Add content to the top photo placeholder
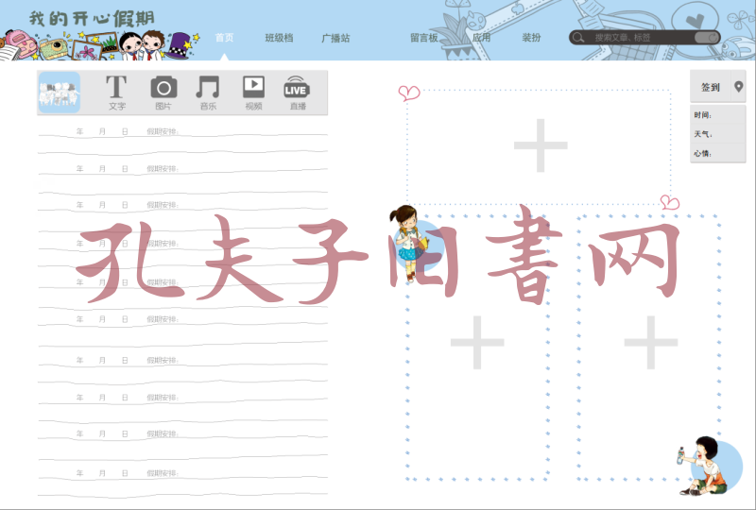 (x=541, y=146)
